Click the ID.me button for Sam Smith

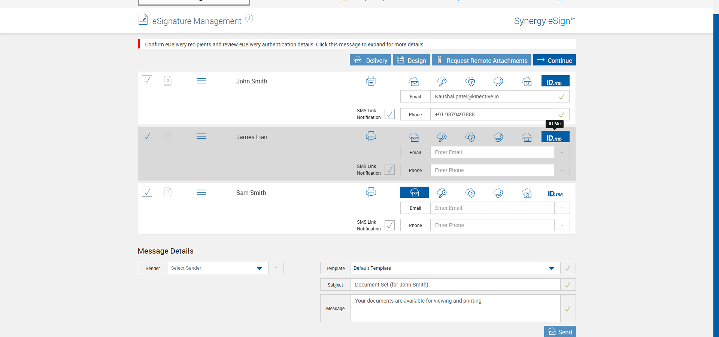click(x=555, y=194)
